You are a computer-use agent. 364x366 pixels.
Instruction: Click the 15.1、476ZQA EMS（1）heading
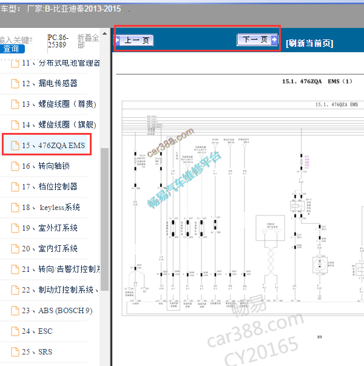317,81
